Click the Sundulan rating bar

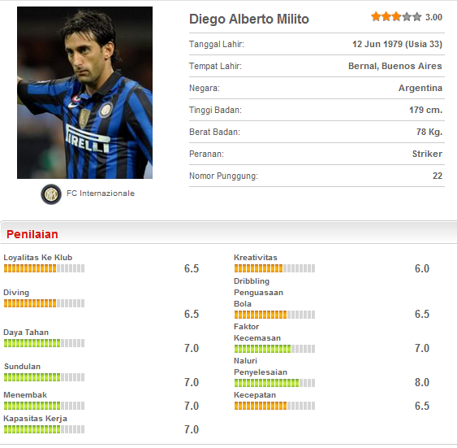tap(45, 377)
